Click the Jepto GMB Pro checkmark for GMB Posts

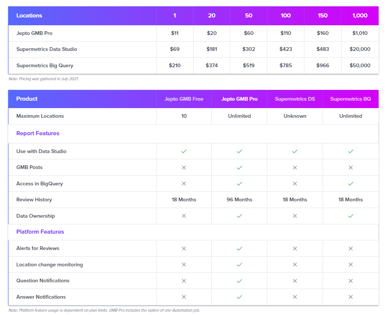(x=240, y=168)
